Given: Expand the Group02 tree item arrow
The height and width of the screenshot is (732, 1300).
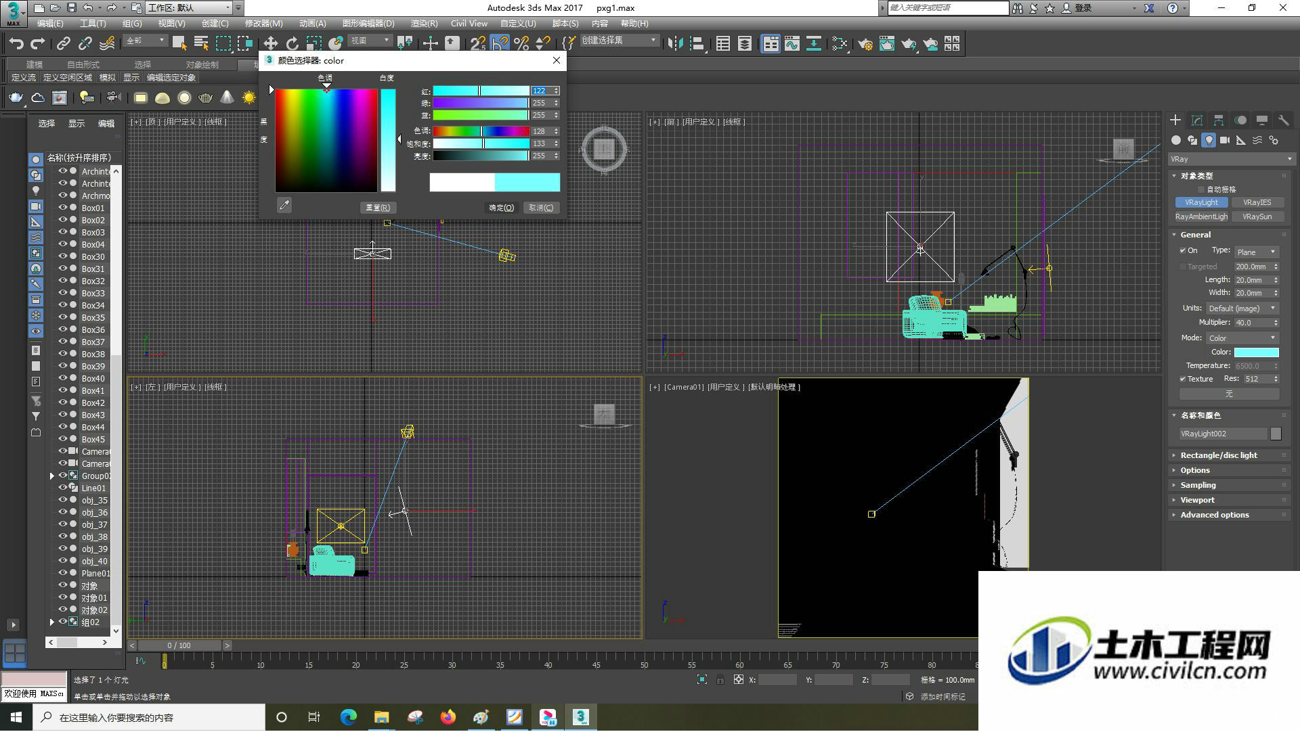Looking at the screenshot, I should pos(52,476).
